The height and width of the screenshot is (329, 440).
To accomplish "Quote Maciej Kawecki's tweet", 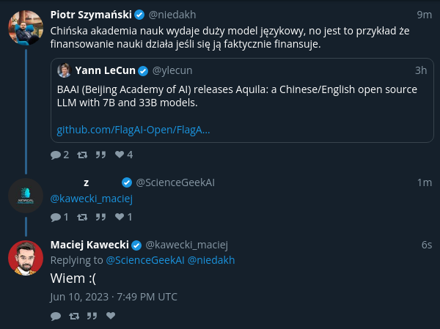I will point(92,316).
